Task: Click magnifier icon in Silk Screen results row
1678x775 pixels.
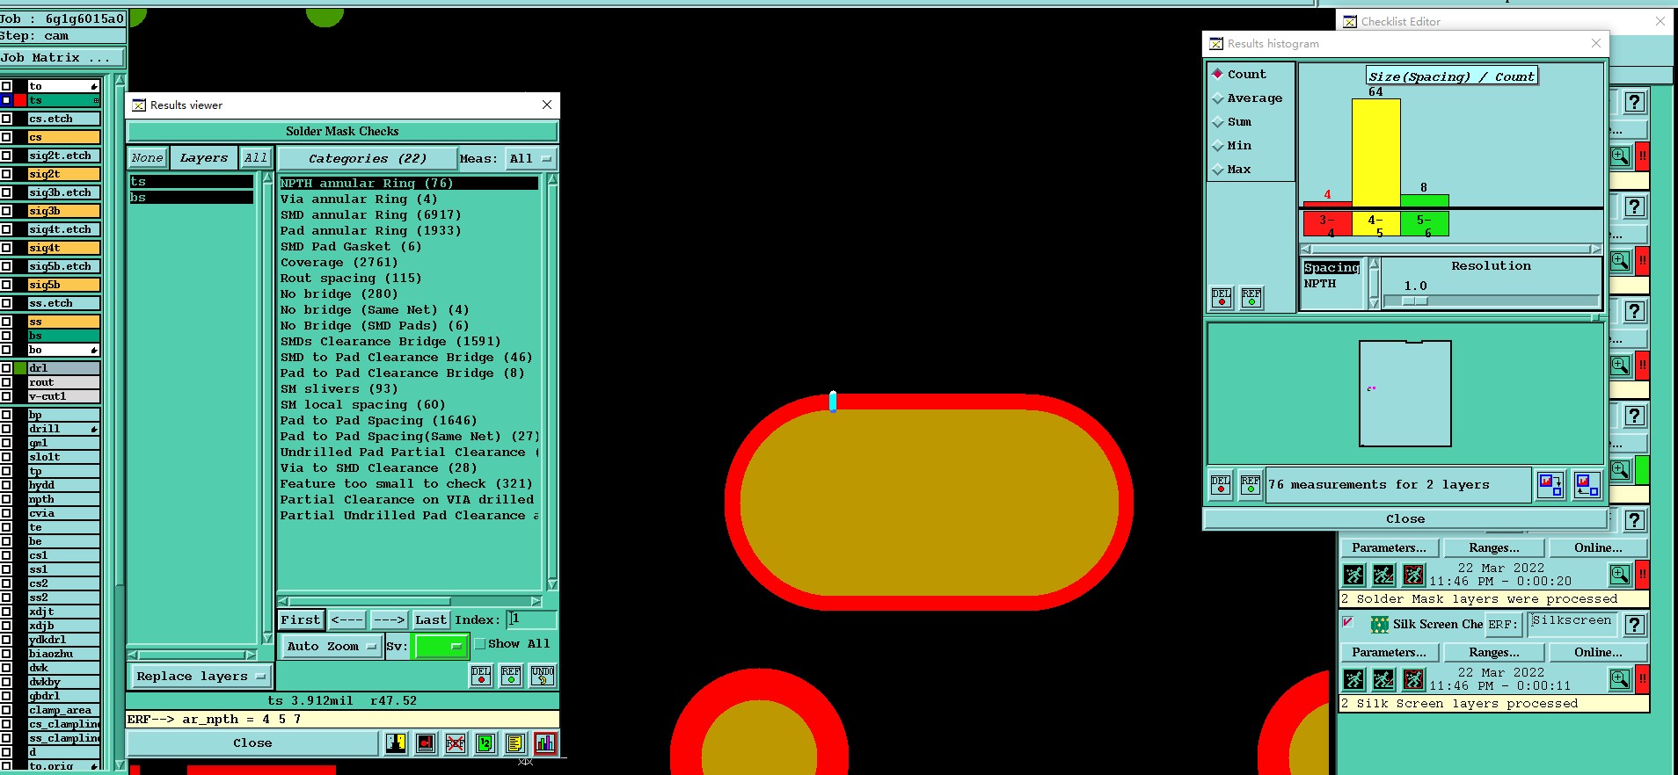Action: pos(1620,679)
